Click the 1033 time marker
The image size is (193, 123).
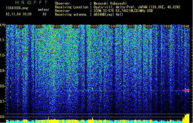[x=57, y=26]
